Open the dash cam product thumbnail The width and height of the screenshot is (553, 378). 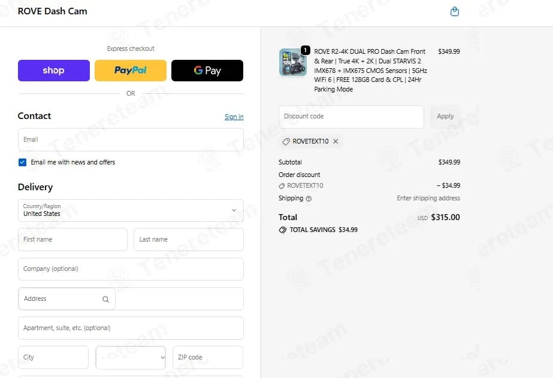(x=293, y=62)
